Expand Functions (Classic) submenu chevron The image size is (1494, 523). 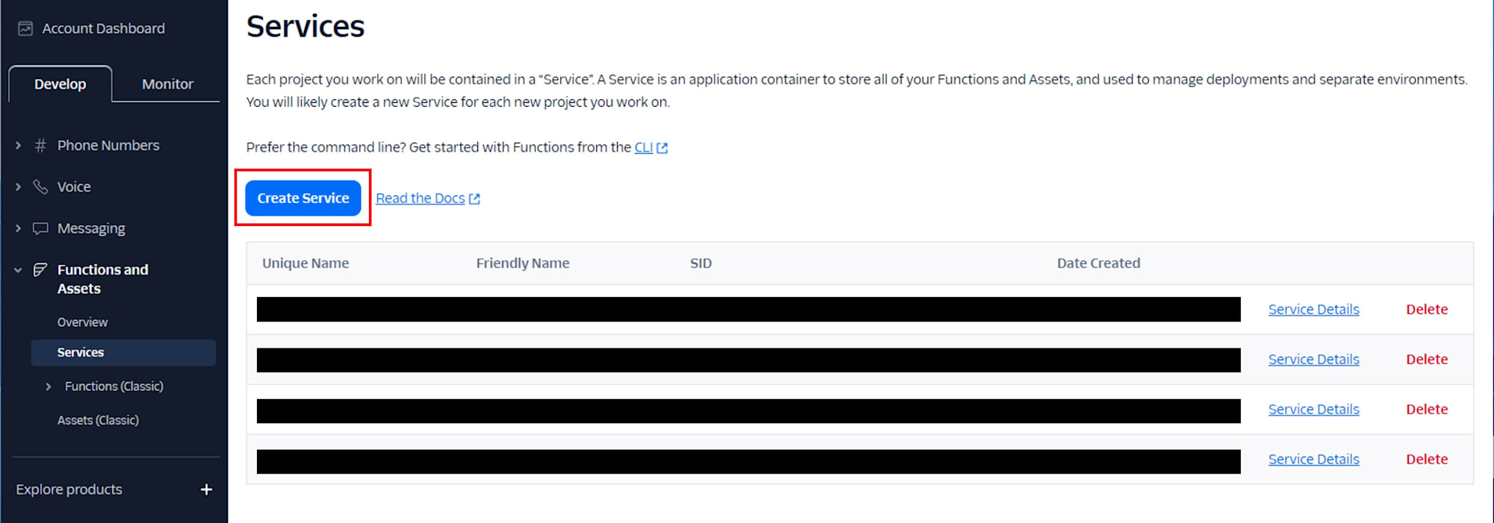[49, 386]
